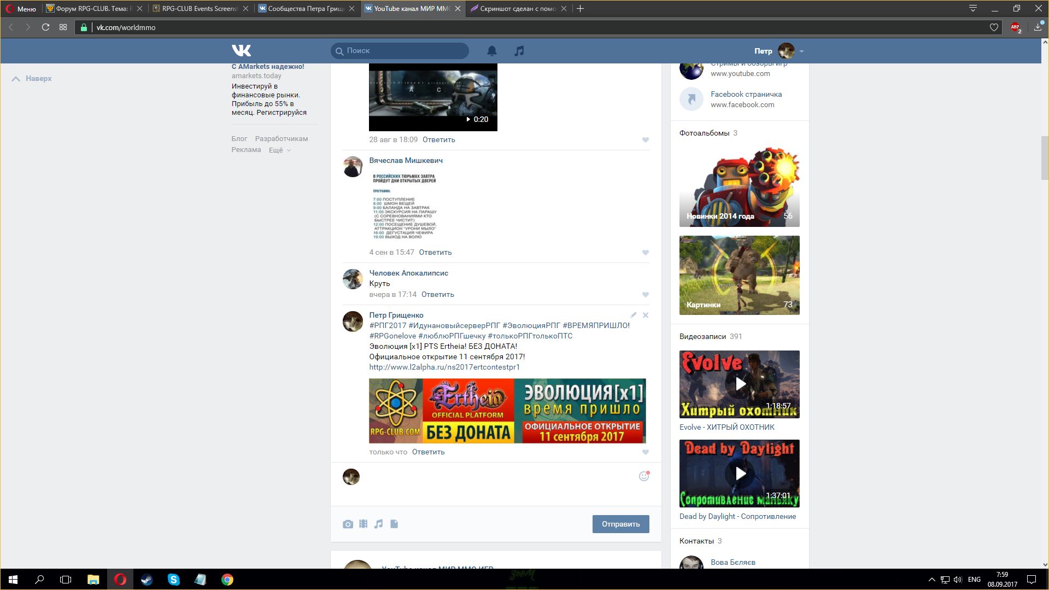Viewport: 1049px width, 590px height.
Task: Play the Evolve Хитрый охотник video
Action: click(739, 384)
